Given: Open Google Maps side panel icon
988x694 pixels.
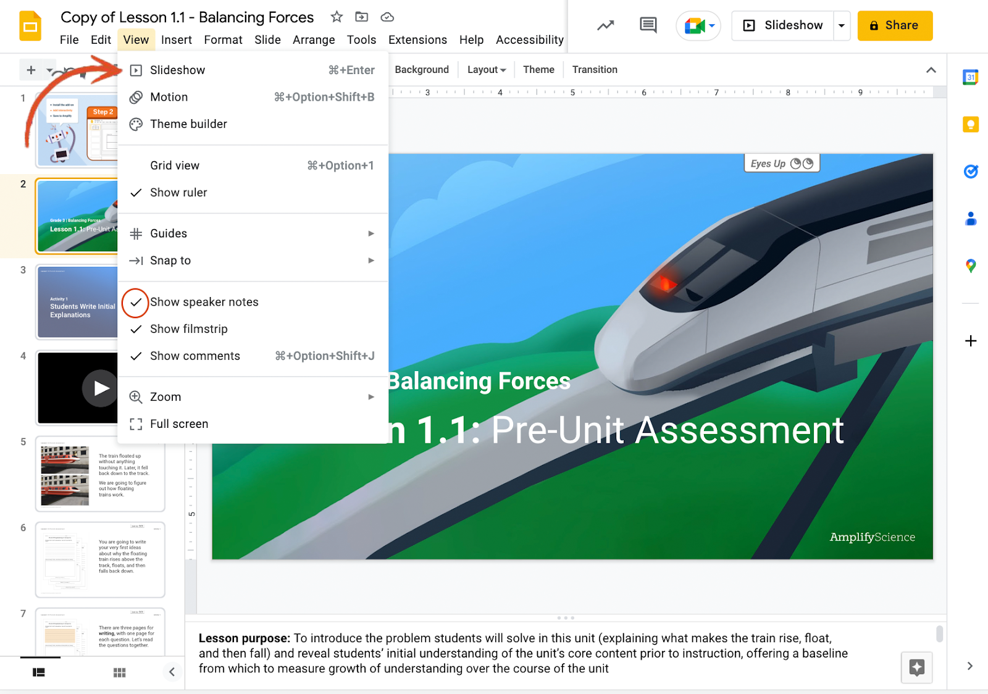Looking at the screenshot, I should pyautogui.click(x=970, y=266).
